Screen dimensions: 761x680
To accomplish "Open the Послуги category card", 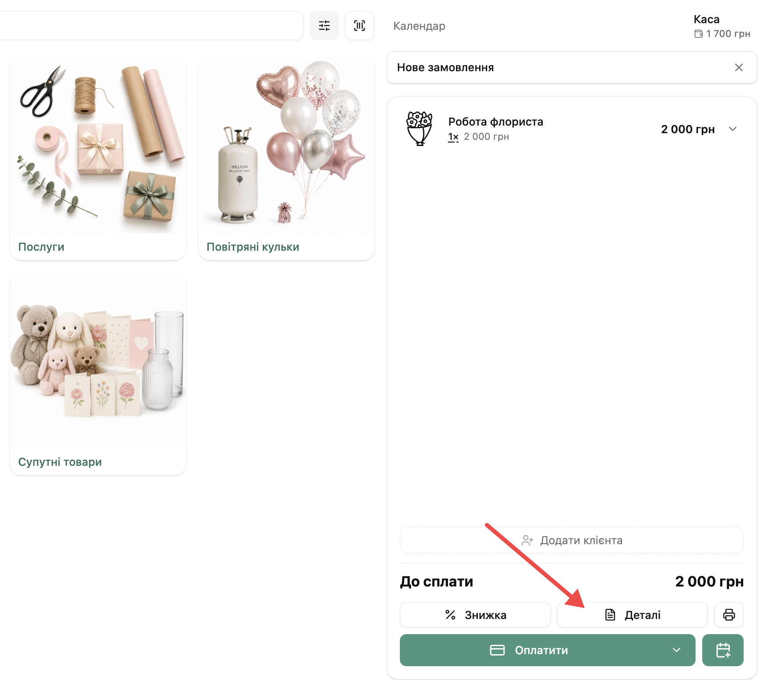I will coord(98,159).
